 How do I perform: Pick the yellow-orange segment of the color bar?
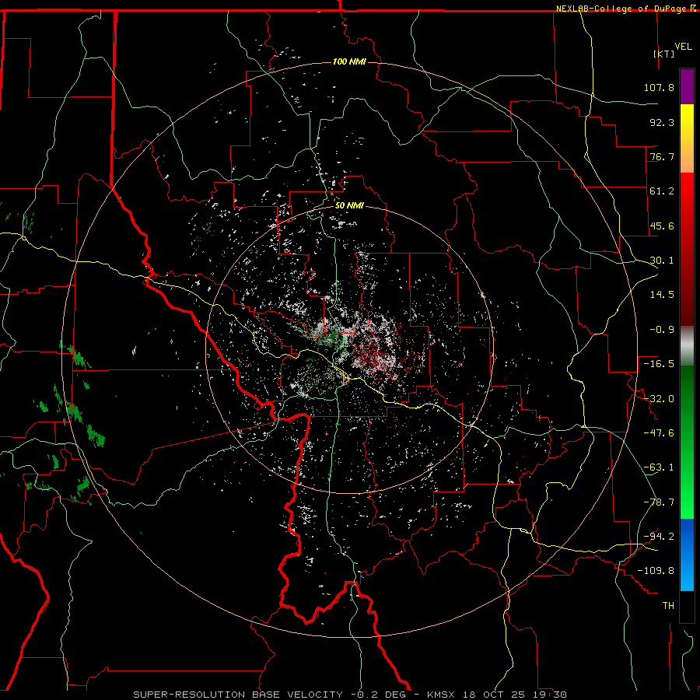pyautogui.click(x=687, y=138)
